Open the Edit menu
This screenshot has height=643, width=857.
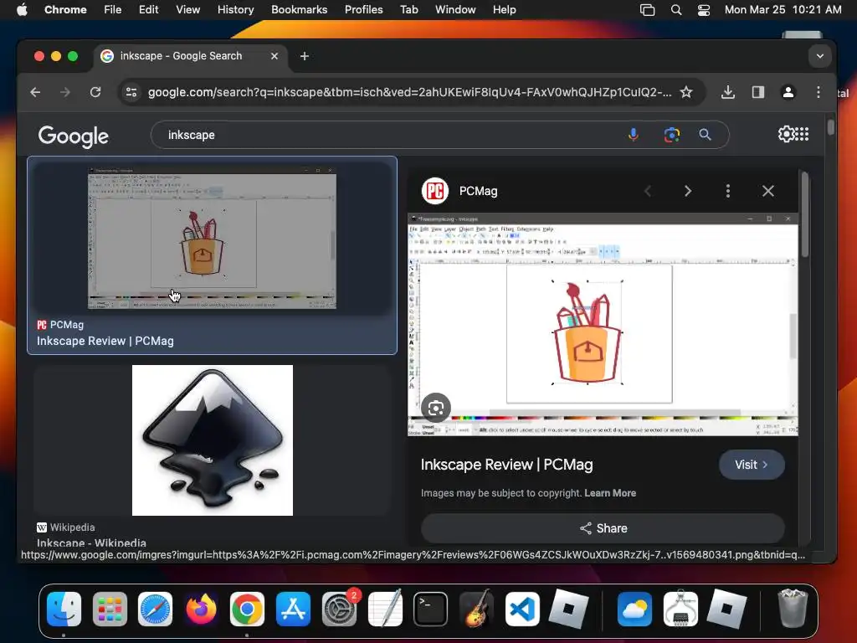click(x=148, y=9)
